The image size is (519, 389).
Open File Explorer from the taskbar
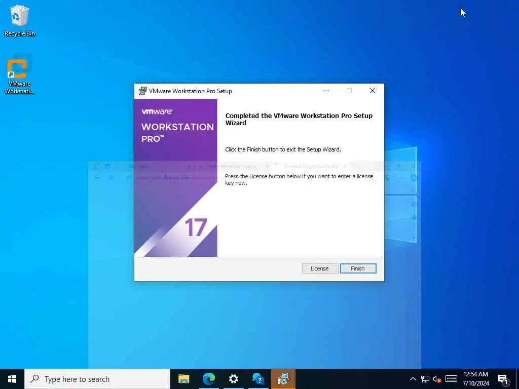(183, 379)
